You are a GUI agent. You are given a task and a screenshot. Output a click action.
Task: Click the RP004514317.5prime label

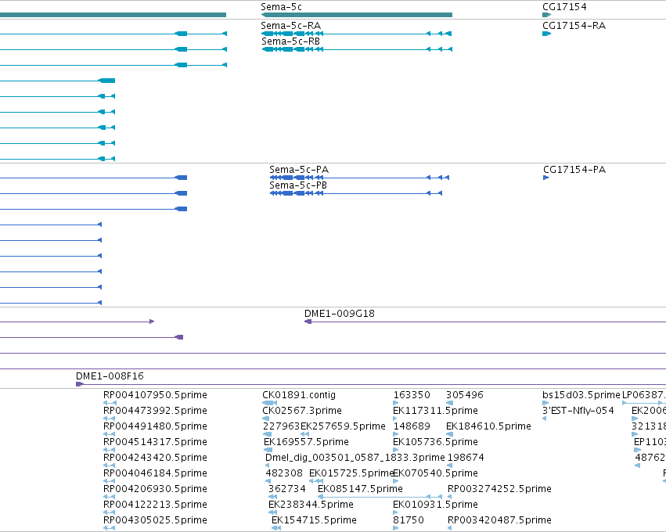[155, 441]
